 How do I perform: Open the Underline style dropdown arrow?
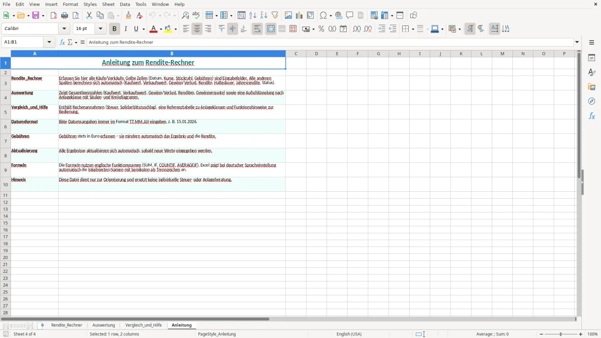[x=143, y=29]
